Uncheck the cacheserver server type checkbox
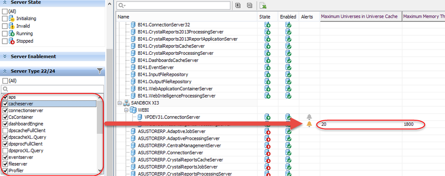This screenshot has height=176, width=445. pyautogui.click(x=5, y=104)
